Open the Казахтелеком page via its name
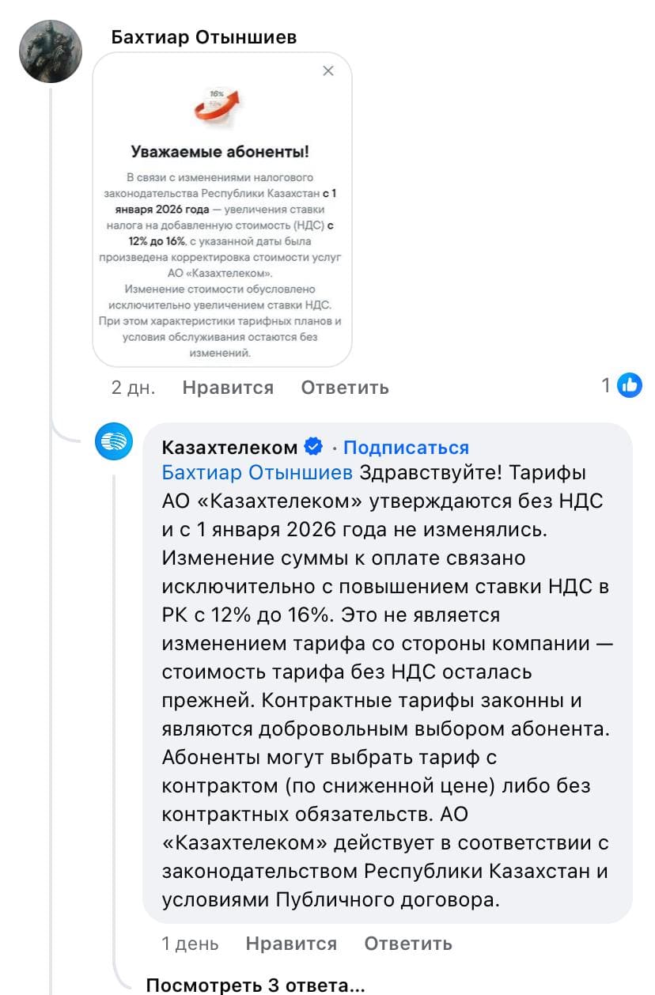This screenshot has width=655, height=995. pyautogui.click(x=229, y=448)
